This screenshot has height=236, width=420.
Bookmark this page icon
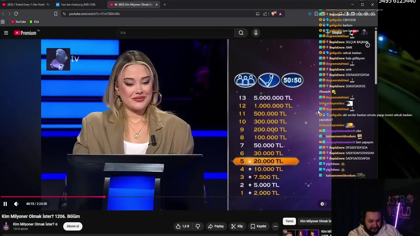(x=56, y=14)
